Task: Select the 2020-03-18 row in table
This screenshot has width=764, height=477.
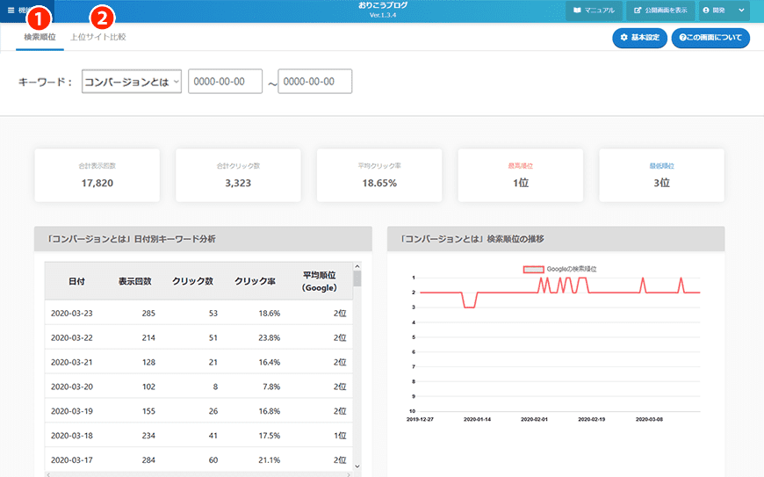Action: (x=198, y=435)
